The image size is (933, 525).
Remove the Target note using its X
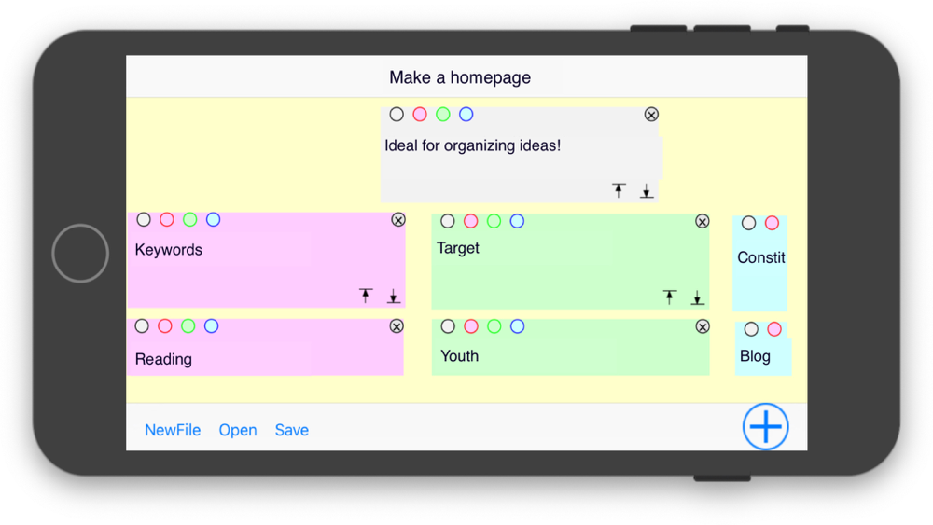pos(703,221)
